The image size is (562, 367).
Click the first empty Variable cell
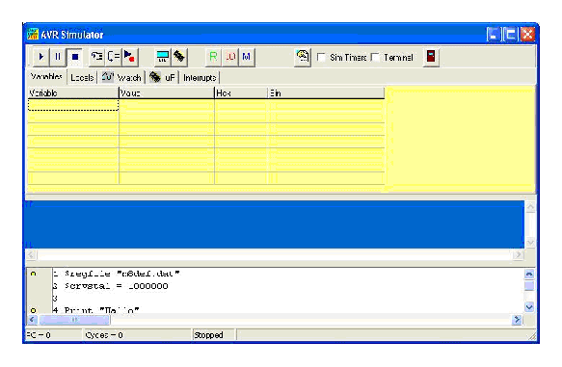(73, 105)
